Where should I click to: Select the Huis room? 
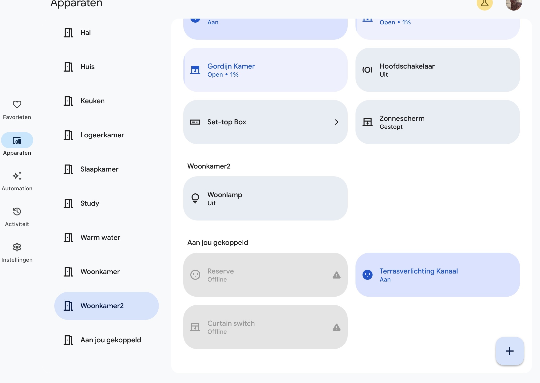pos(107,67)
